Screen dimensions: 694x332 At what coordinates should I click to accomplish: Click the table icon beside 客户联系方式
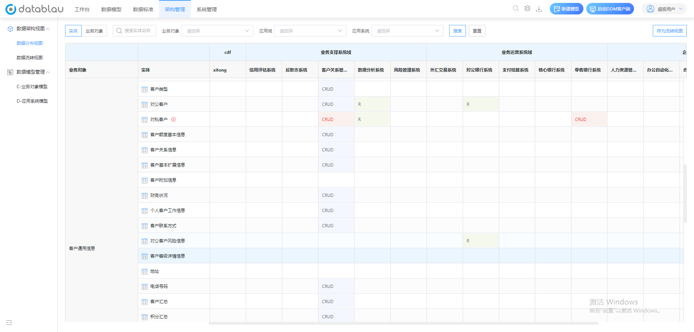pyautogui.click(x=145, y=226)
